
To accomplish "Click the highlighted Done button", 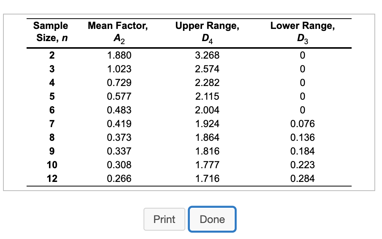I will click(x=212, y=219).
